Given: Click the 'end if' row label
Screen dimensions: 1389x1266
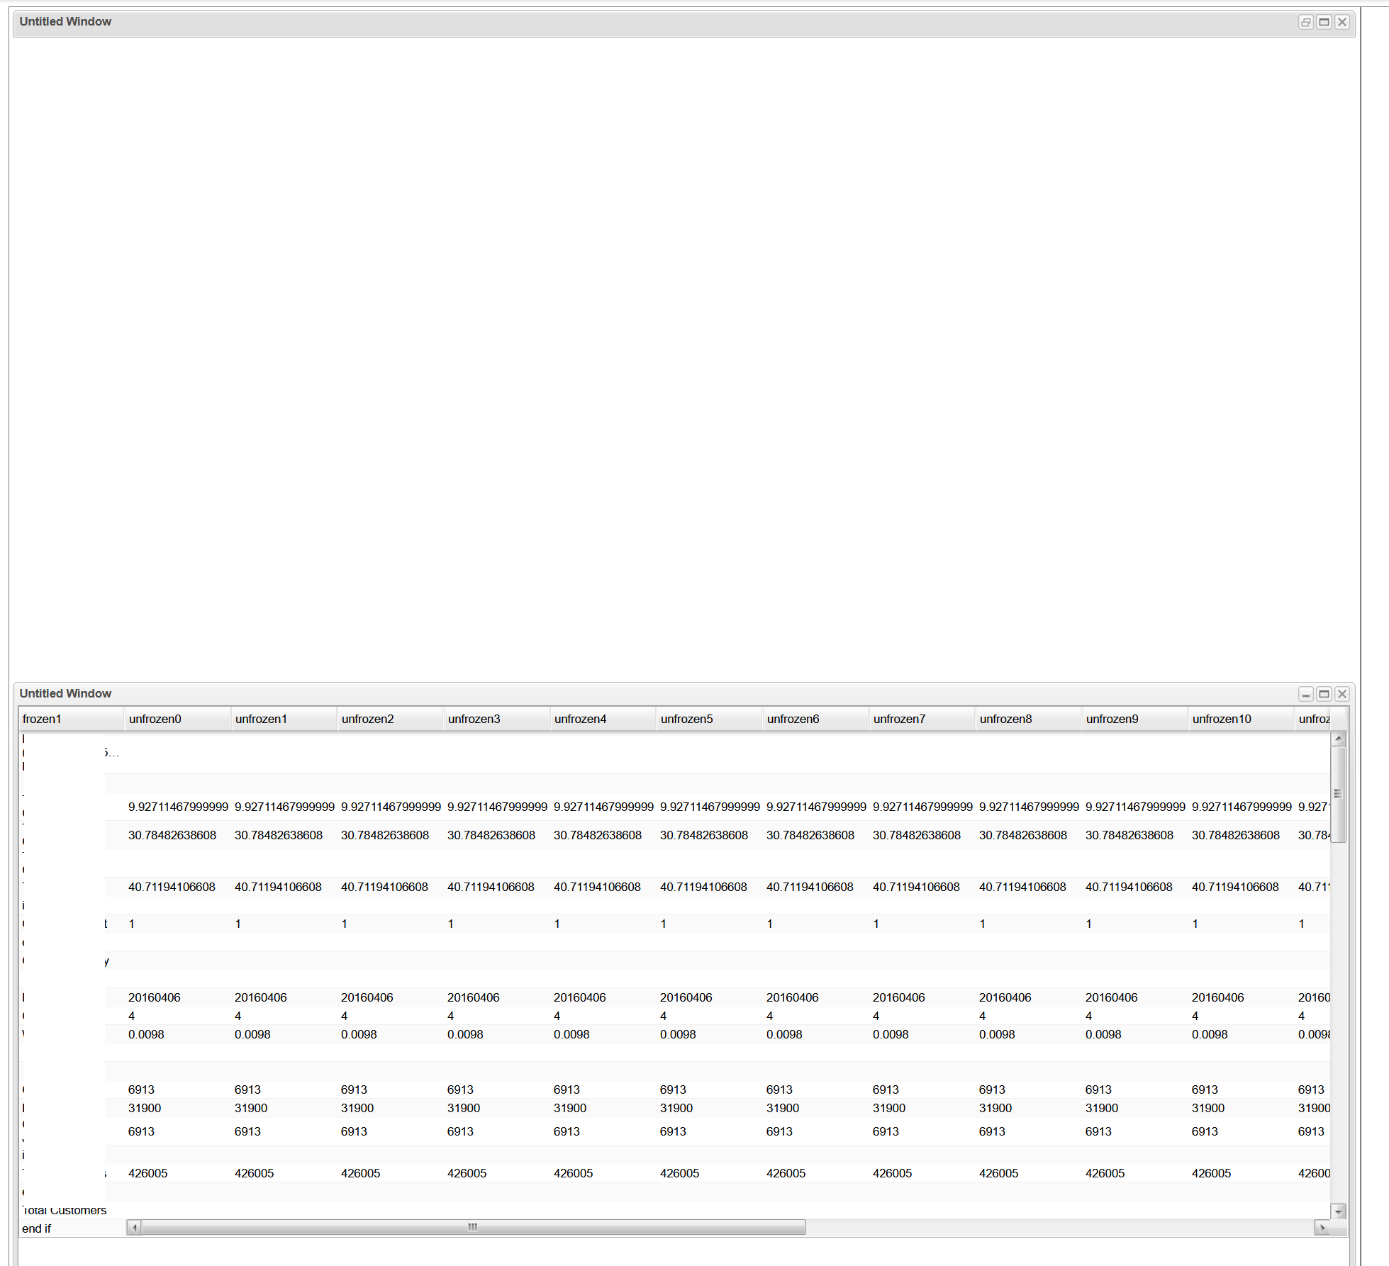Looking at the screenshot, I should click(x=37, y=1228).
